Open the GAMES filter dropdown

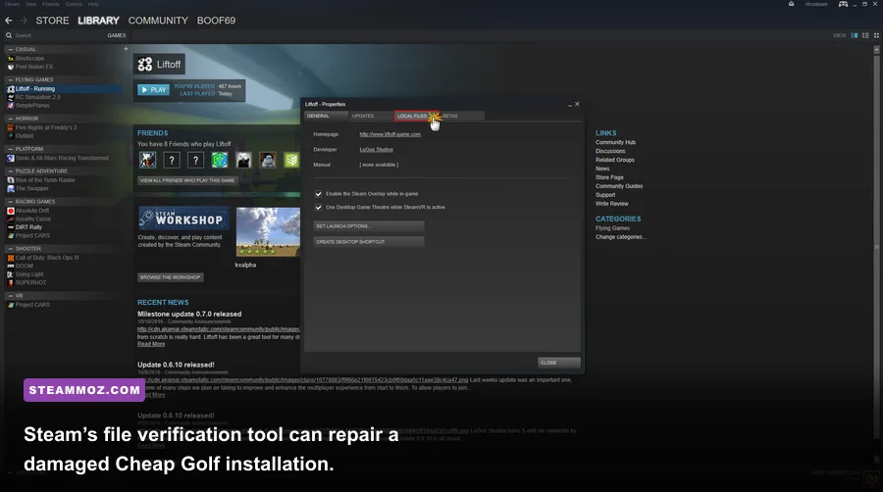click(x=117, y=35)
